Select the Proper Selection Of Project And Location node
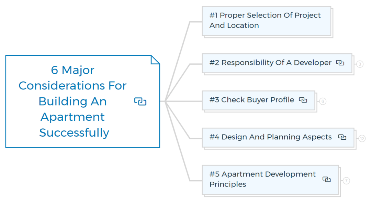 tap(265, 20)
